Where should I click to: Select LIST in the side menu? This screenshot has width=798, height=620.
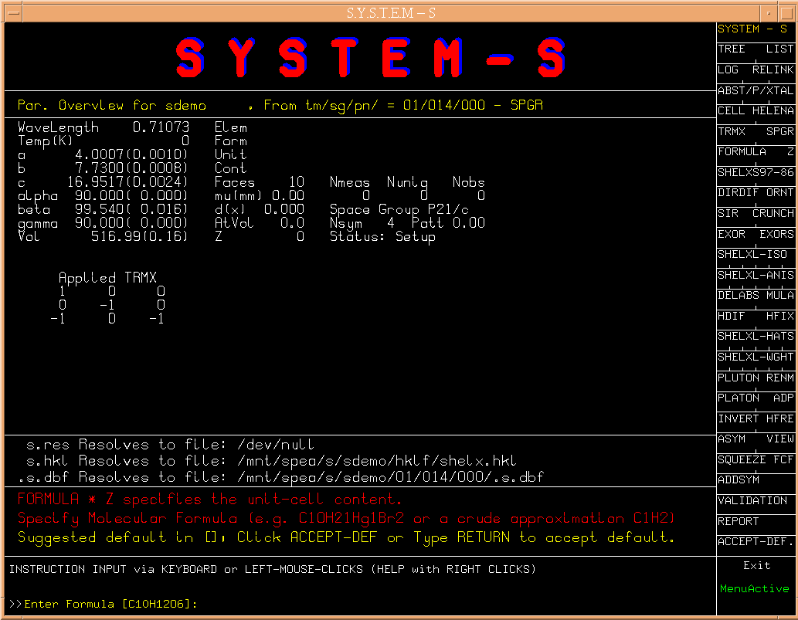(779, 49)
